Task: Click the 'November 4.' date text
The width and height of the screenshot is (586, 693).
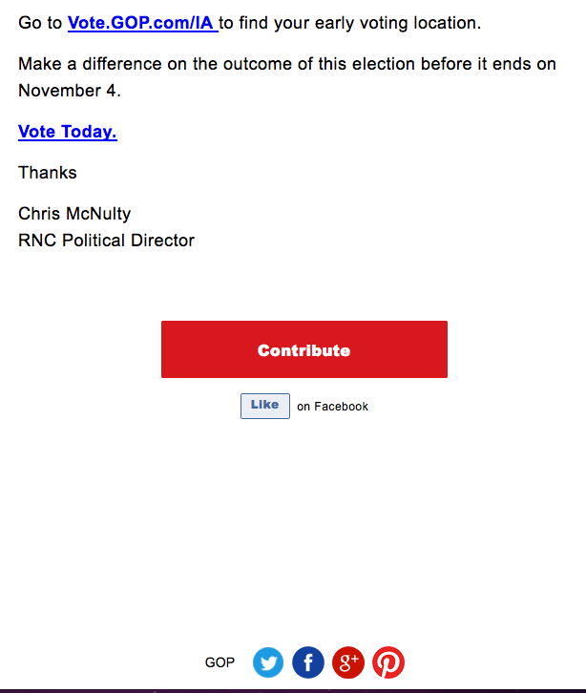Action: pos(70,91)
